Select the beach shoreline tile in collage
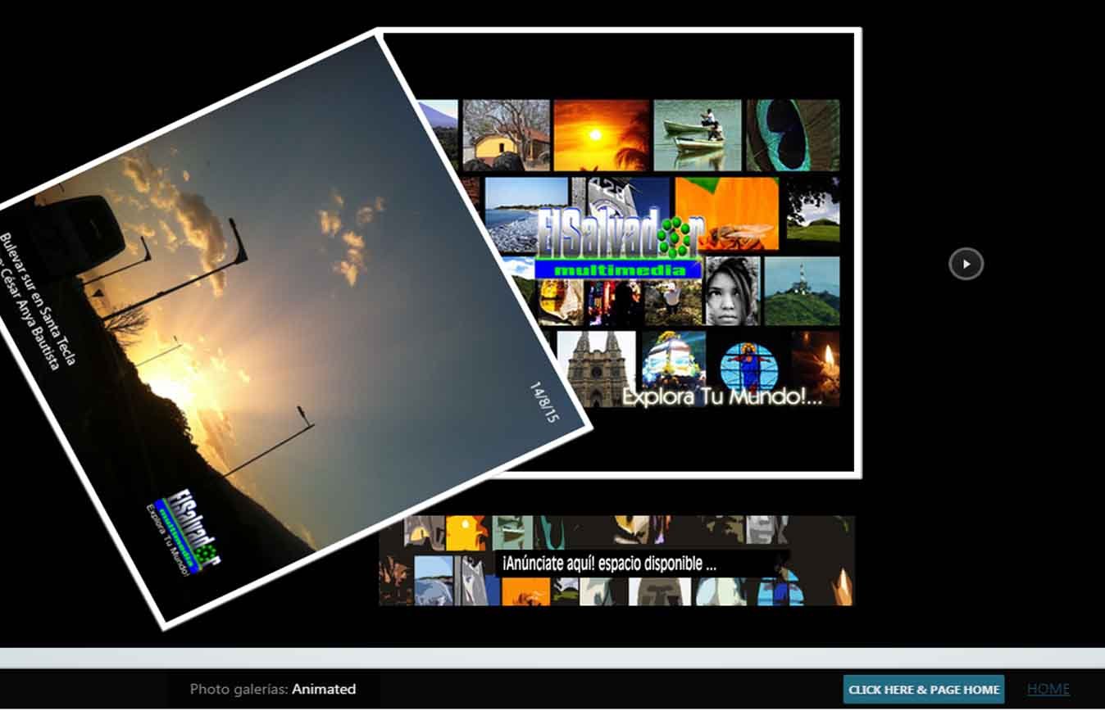 pyautogui.click(x=525, y=215)
